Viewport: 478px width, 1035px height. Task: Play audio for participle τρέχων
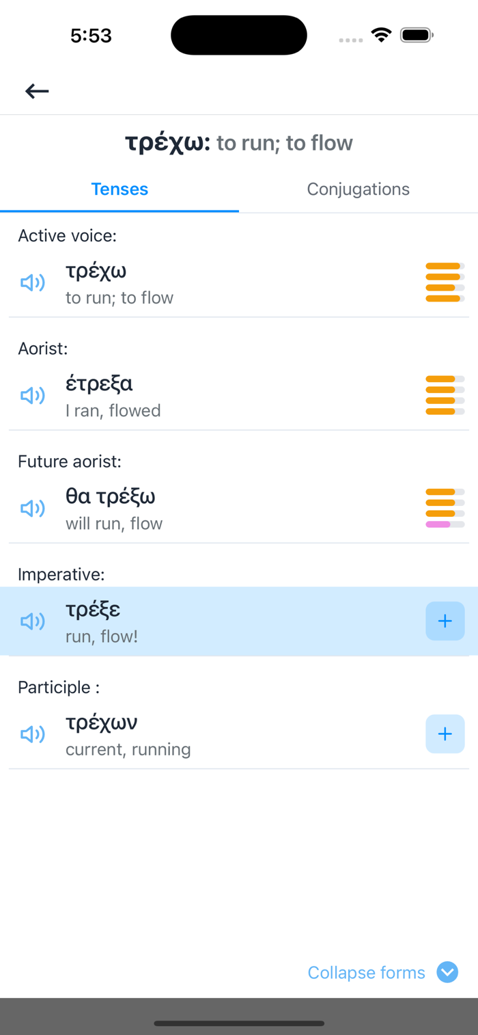pyautogui.click(x=33, y=734)
